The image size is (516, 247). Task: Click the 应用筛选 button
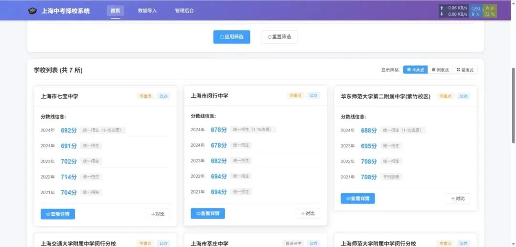(x=232, y=37)
